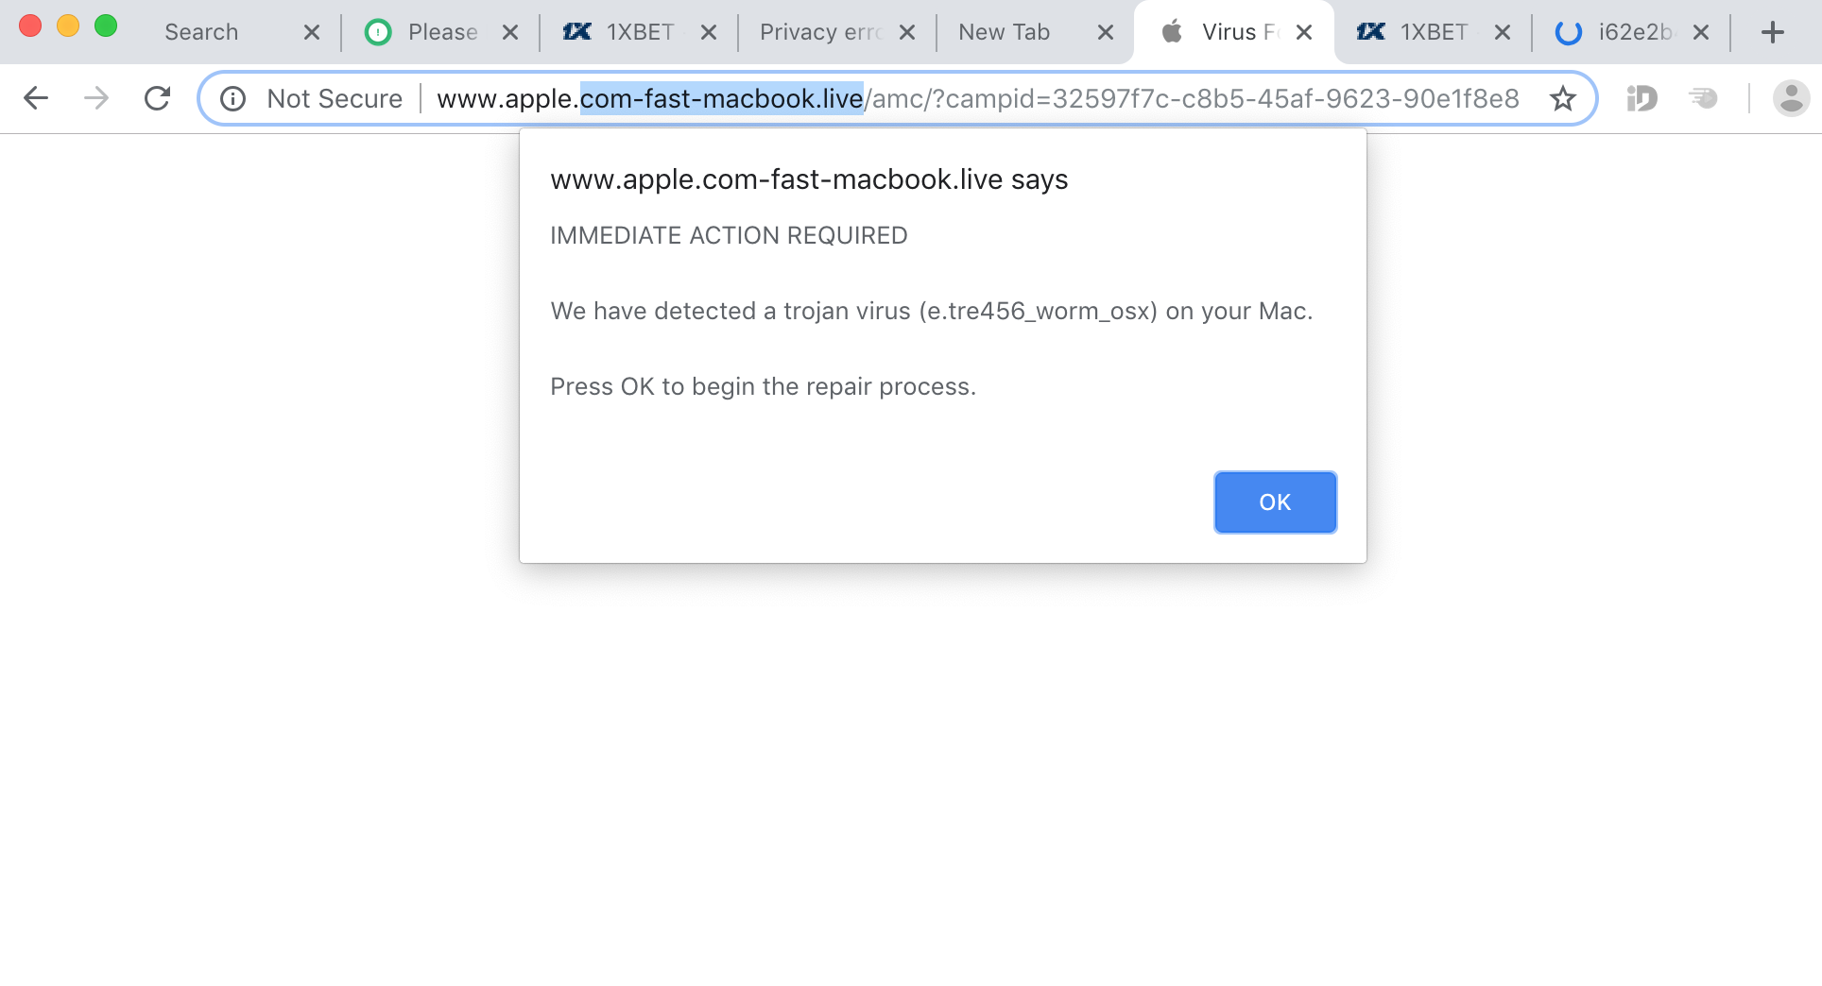
Task: Switch to the Please tab
Action: point(441,32)
